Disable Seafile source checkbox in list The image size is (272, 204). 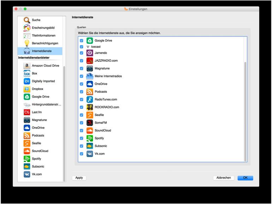82,115
